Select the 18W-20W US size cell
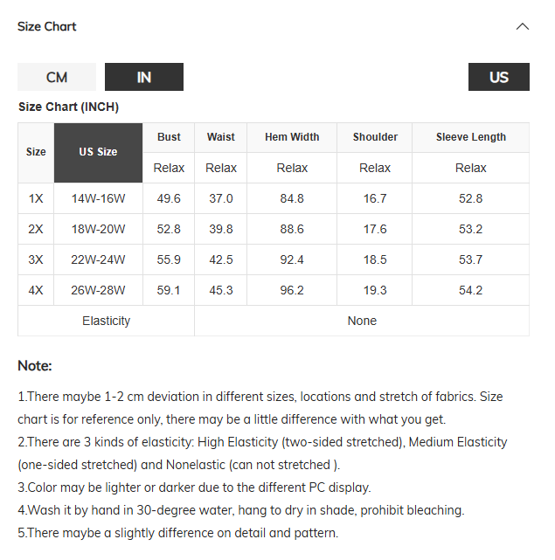The image size is (555, 560). coord(98,229)
